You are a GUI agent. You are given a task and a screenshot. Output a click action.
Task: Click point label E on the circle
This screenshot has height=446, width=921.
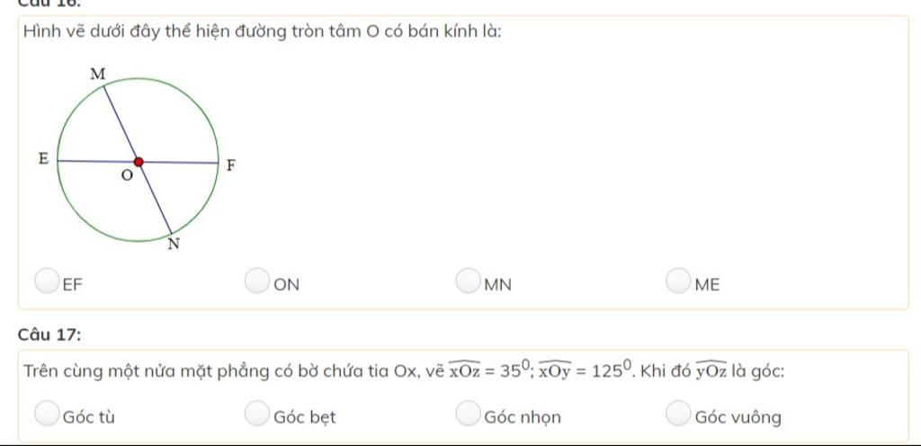pos(41,157)
